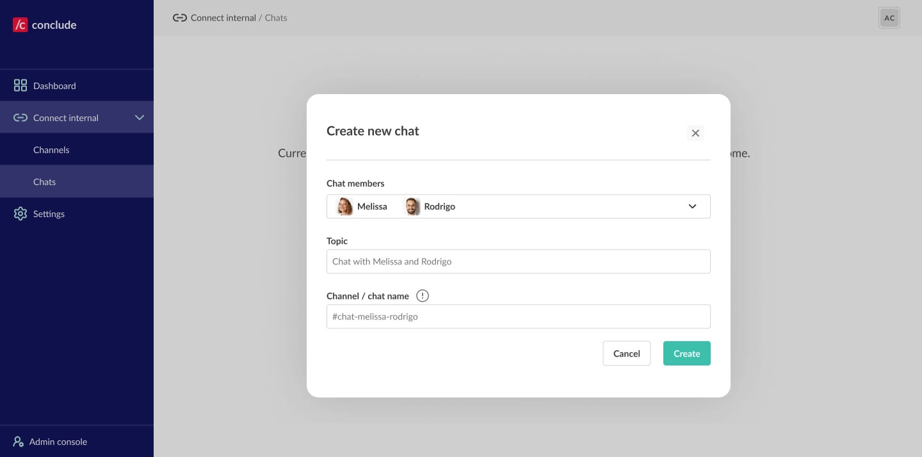This screenshot has height=457, width=922.
Task: Go to Connect internal breadcrumb link
Action: (223, 18)
